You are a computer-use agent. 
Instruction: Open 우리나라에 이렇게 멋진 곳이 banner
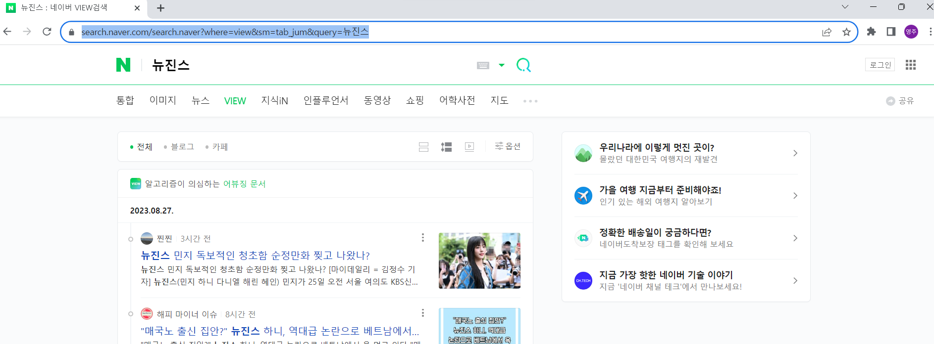tap(686, 153)
